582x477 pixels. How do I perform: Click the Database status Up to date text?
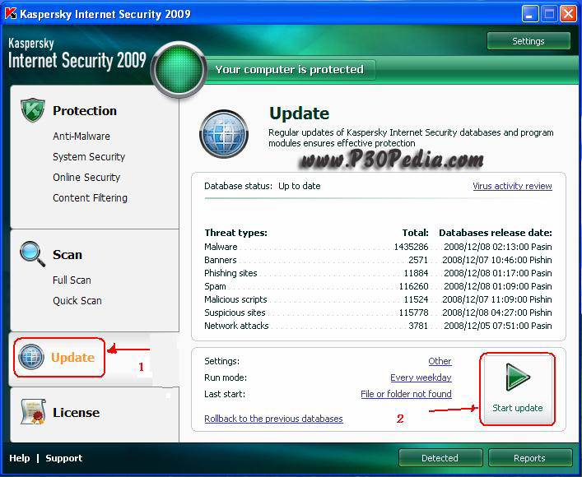pos(263,186)
